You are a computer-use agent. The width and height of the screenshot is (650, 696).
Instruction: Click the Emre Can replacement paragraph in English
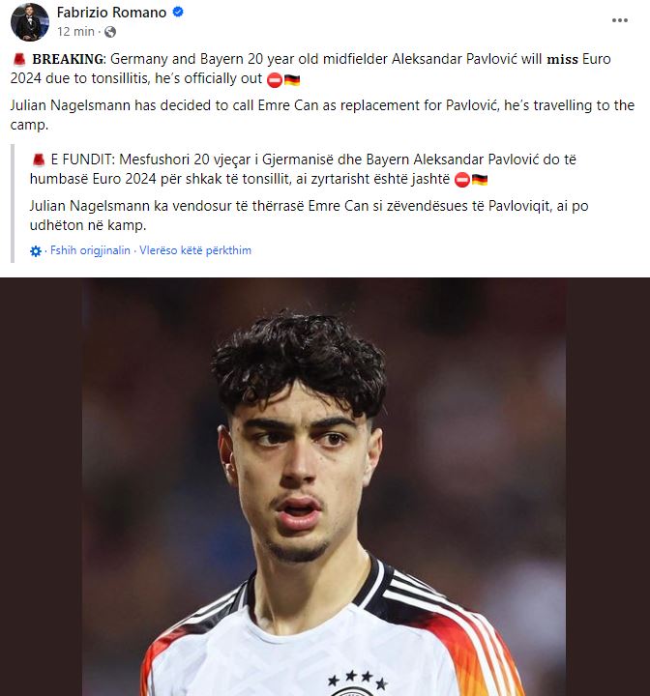(x=322, y=115)
